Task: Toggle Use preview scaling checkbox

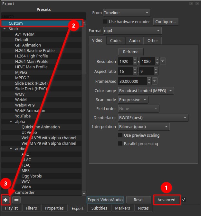Action: tap(120, 135)
